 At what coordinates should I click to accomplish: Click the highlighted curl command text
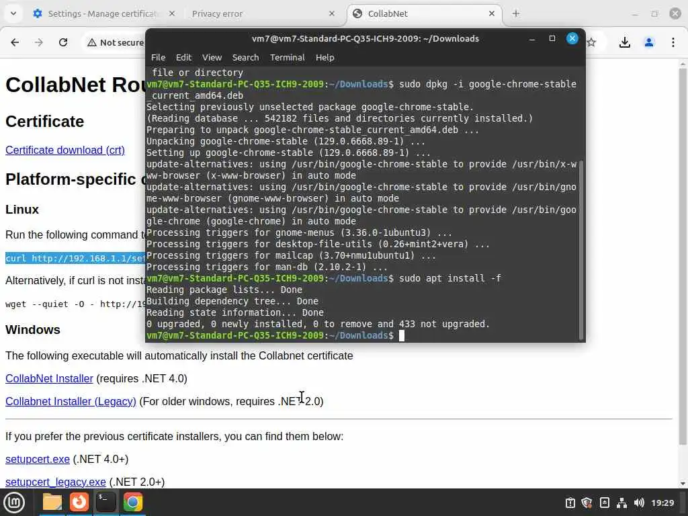pyautogui.click(x=75, y=258)
